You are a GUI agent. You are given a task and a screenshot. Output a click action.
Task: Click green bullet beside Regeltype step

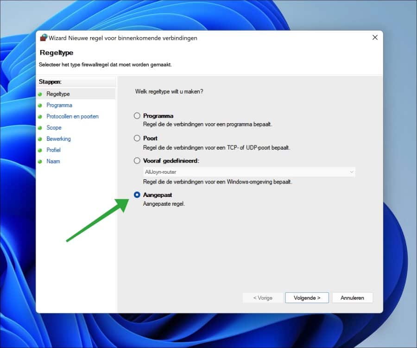pos(40,94)
